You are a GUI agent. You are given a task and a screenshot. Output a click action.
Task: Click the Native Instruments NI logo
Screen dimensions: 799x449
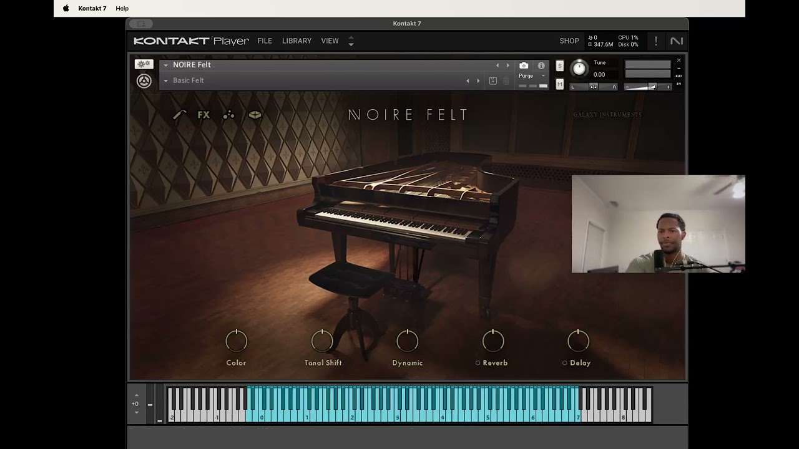click(677, 41)
